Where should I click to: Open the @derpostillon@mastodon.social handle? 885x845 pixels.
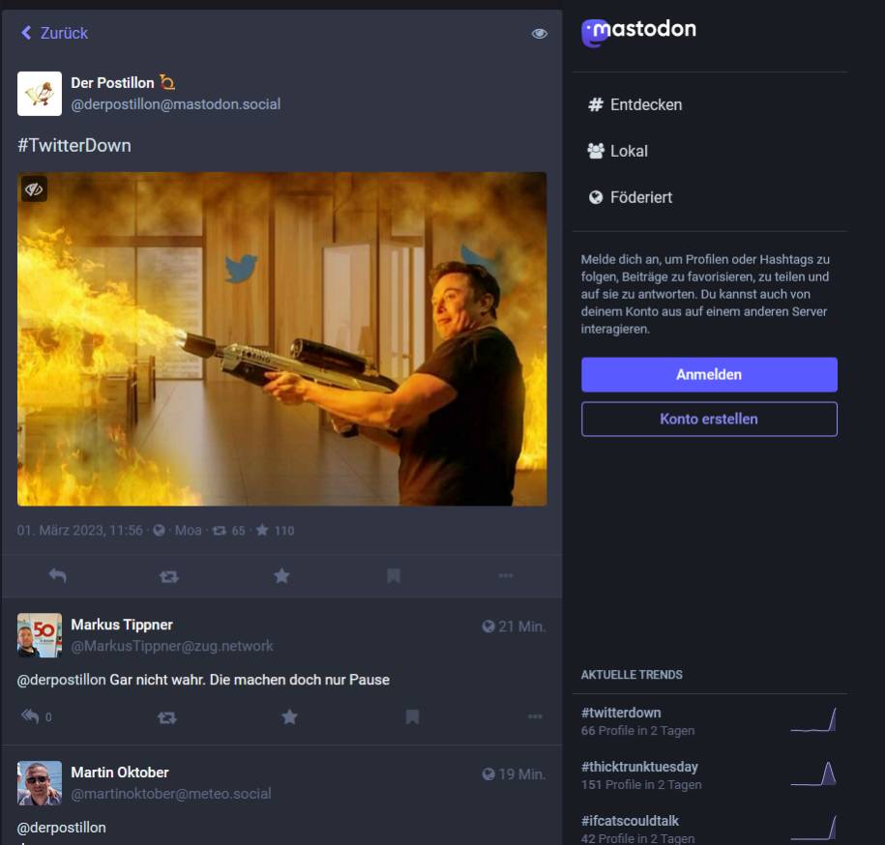pos(175,104)
